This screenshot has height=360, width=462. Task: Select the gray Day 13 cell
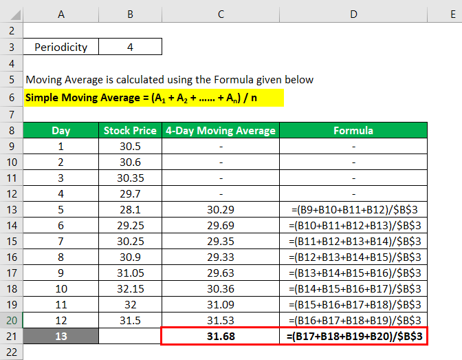coord(60,336)
